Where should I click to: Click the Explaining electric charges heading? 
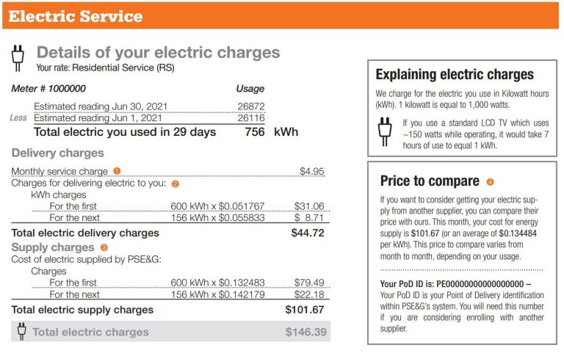click(455, 74)
